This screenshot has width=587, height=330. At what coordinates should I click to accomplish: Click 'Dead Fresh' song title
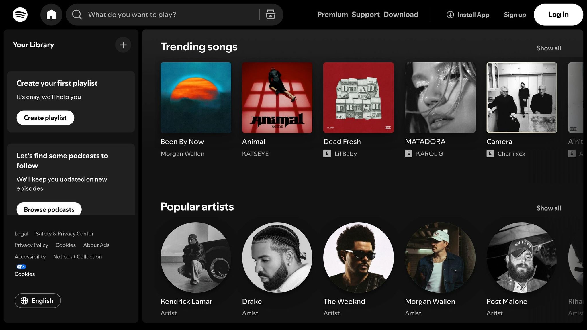pos(342,142)
